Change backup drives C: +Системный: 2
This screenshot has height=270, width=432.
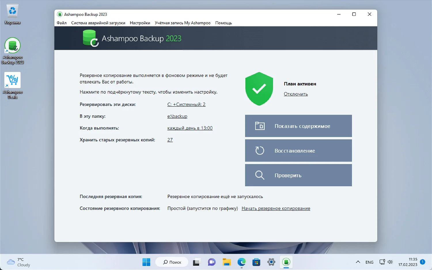[186, 104]
